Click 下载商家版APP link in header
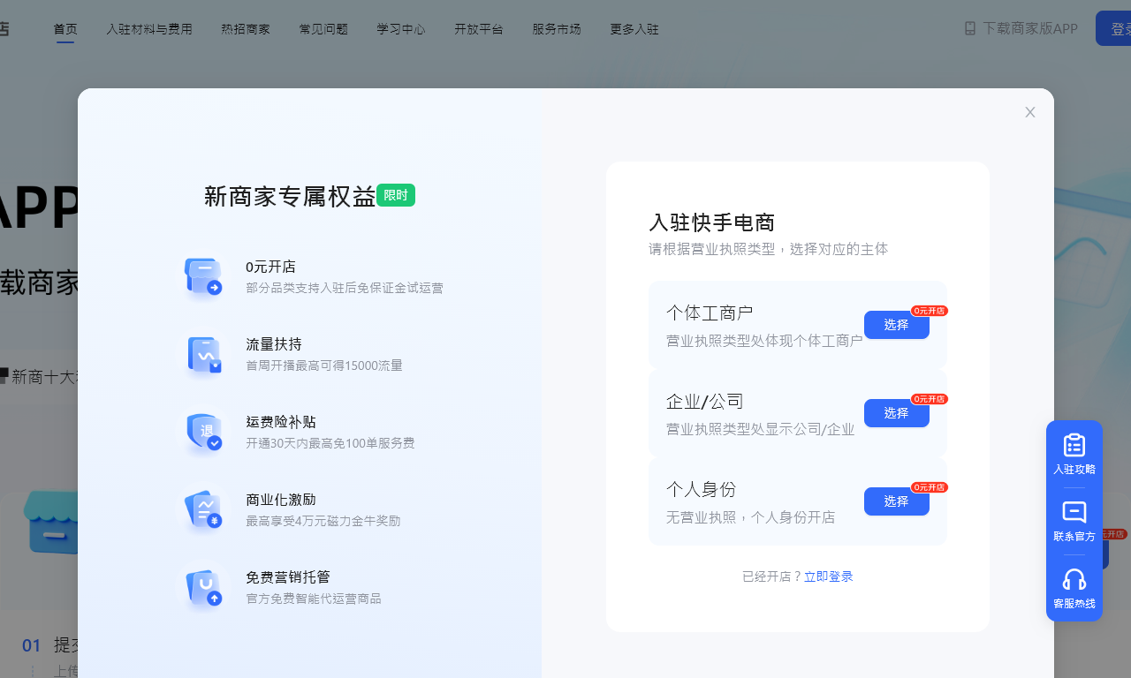 pos(1030,28)
